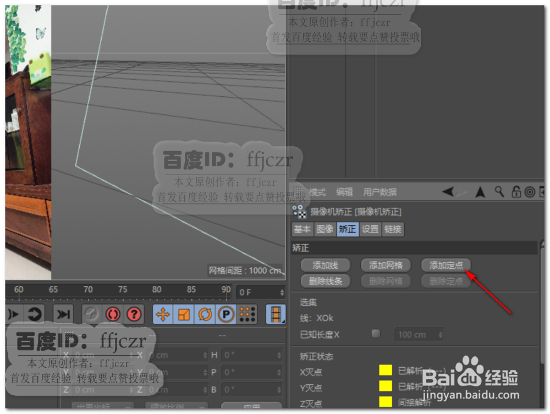Image resolution: width=550 pixels, height=414 pixels.
Task: Toggle the loop playback arrow button
Action: click(35, 314)
